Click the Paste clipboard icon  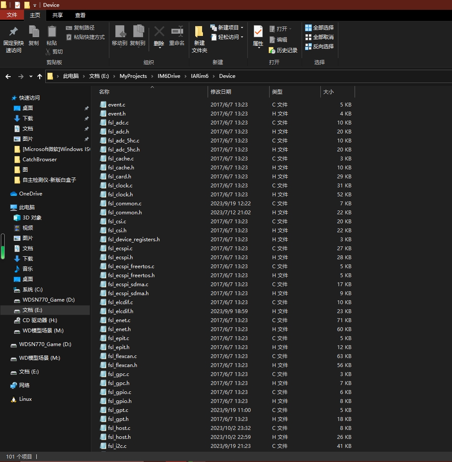pos(52,31)
